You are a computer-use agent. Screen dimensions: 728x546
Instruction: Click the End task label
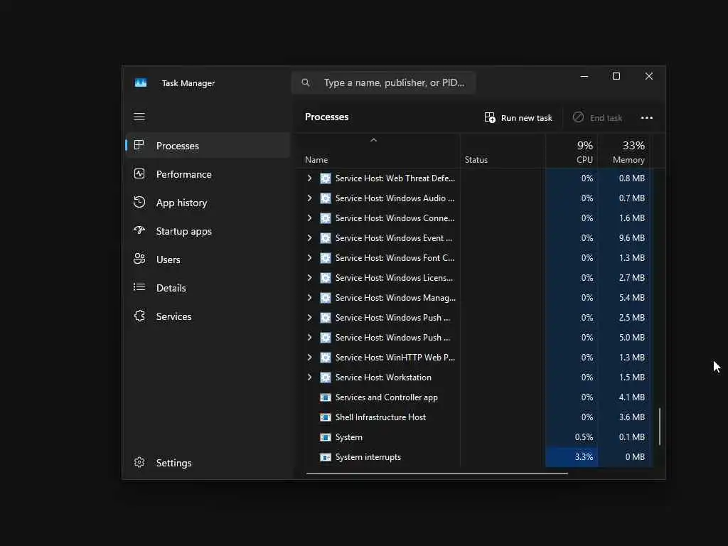606,118
